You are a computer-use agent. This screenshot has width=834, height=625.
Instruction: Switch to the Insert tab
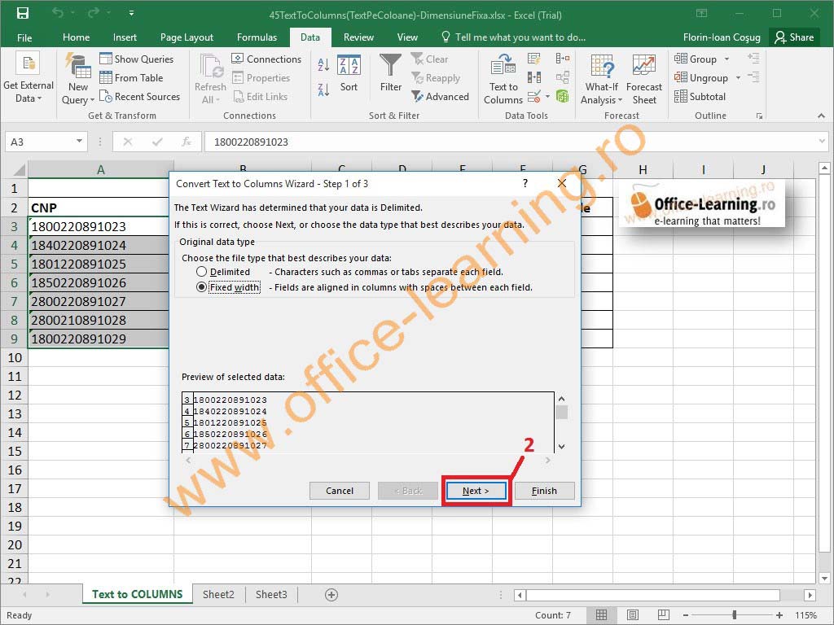(125, 37)
